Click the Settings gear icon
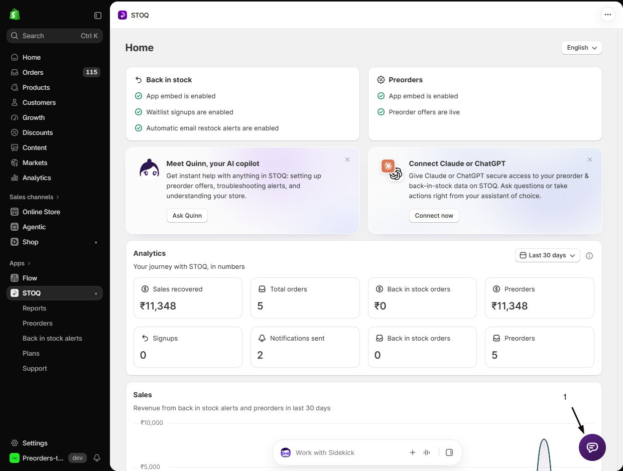 click(x=15, y=443)
